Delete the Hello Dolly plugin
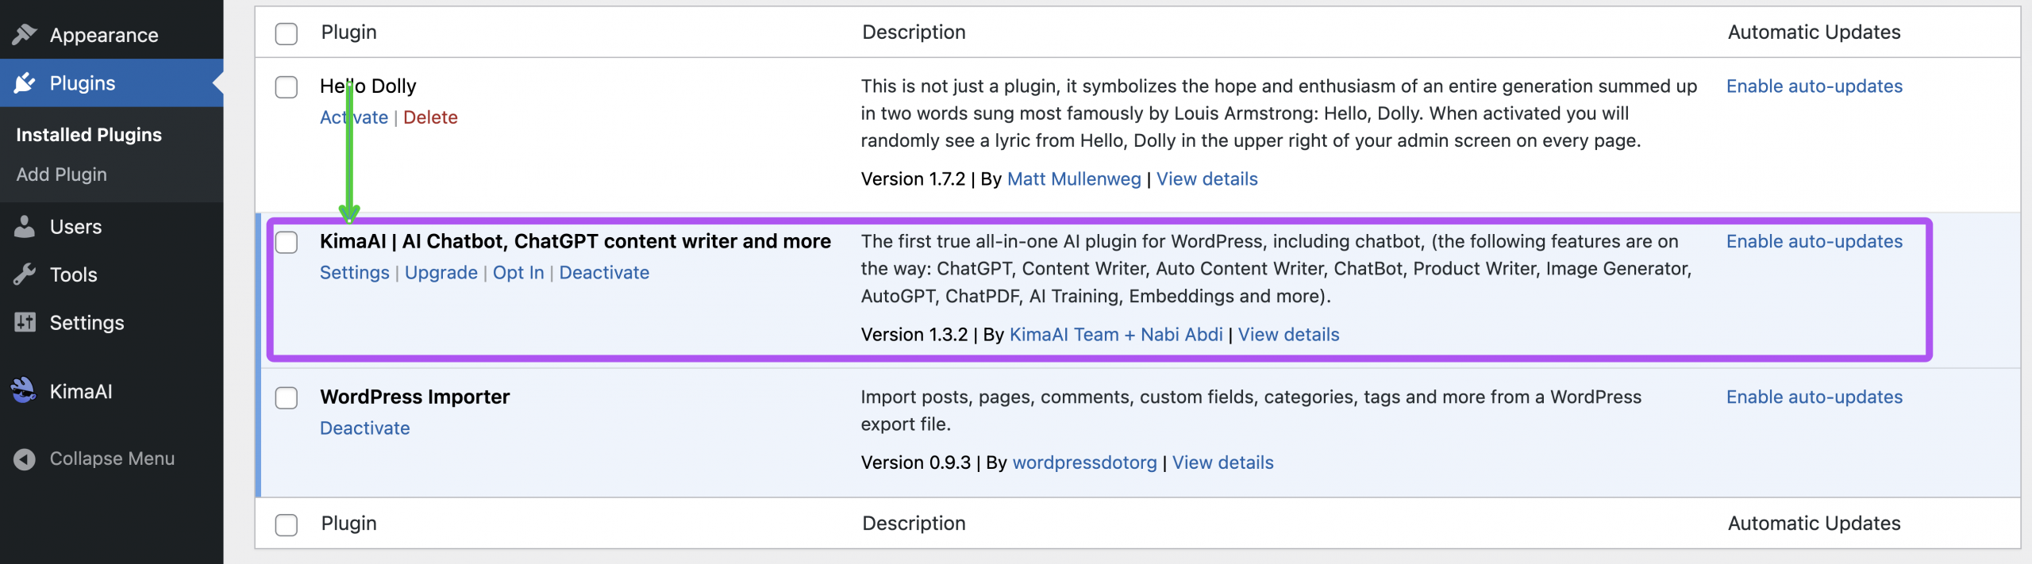This screenshot has height=564, width=2032. pyautogui.click(x=430, y=117)
